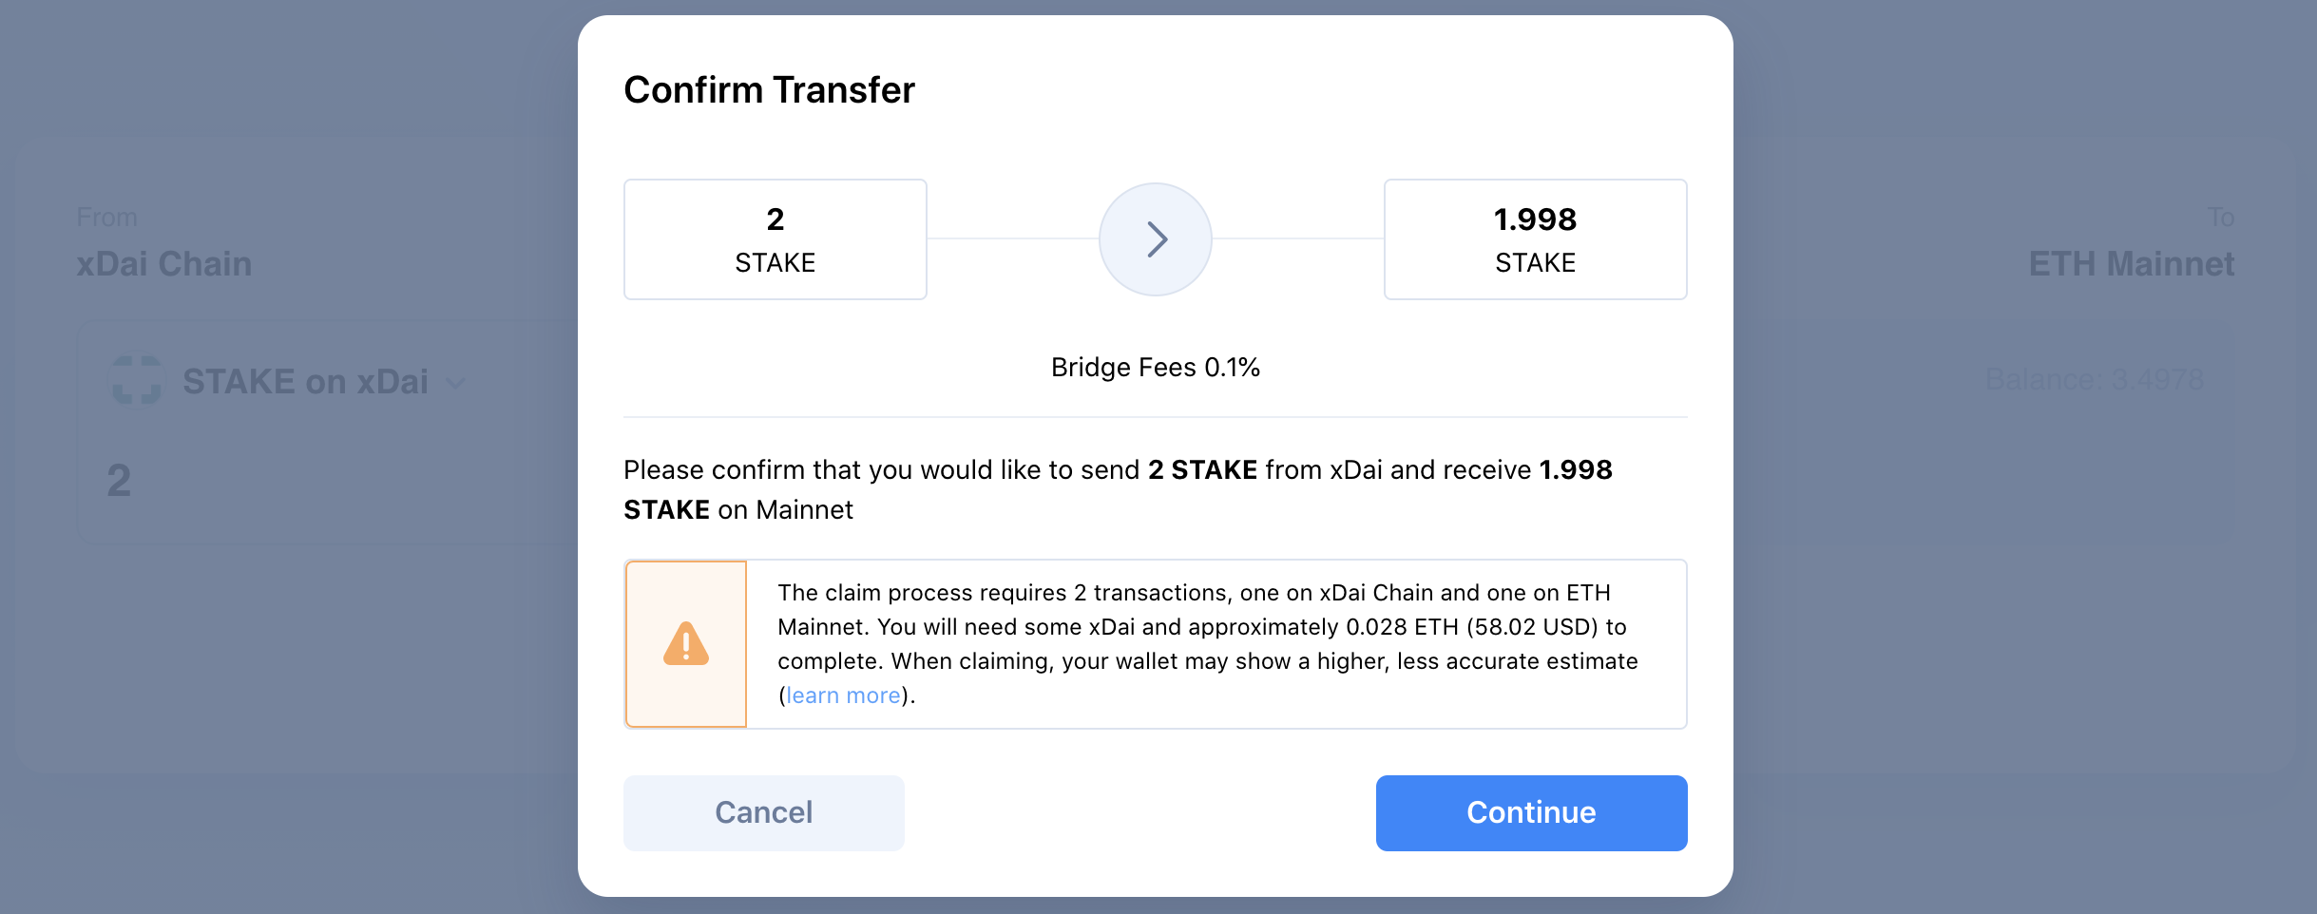Click the ETH Mainnet destination label
Screen dimensions: 2317x914
pos(2132,263)
